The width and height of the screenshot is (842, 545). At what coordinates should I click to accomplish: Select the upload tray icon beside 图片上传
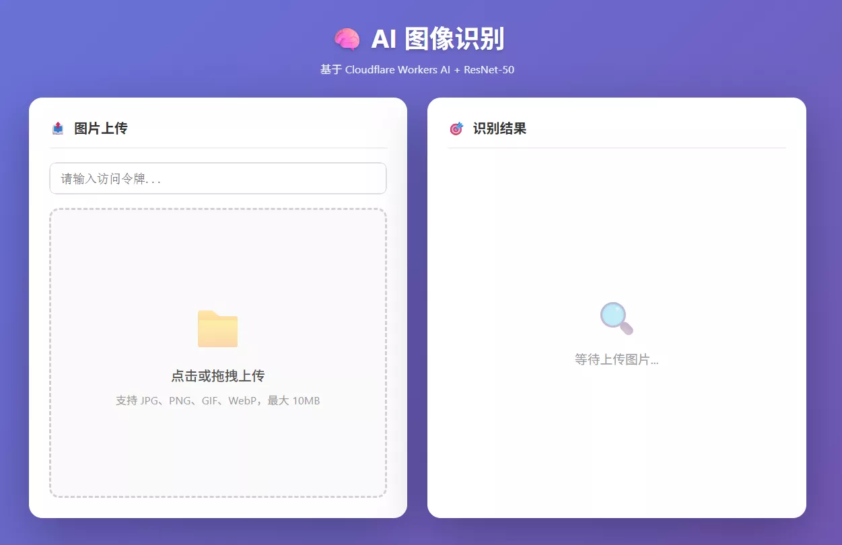click(58, 128)
